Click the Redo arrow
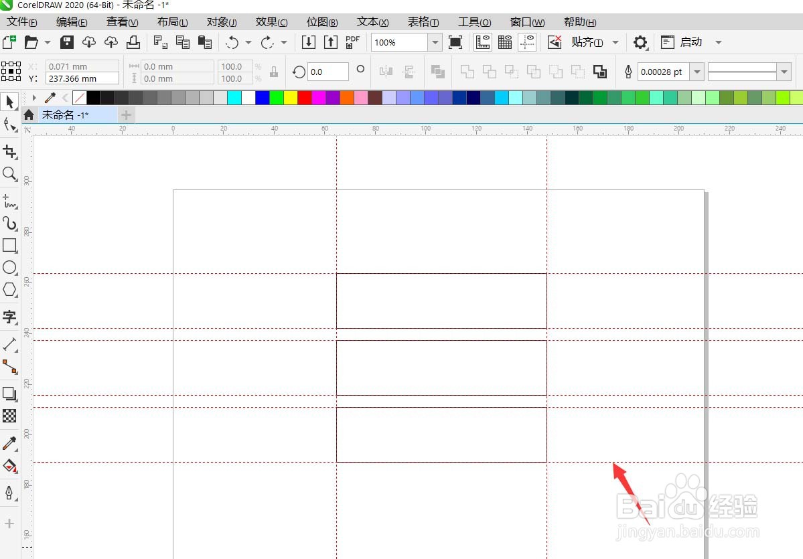The height and width of the screenshot is (559, 803). click(x=267, y=42)
